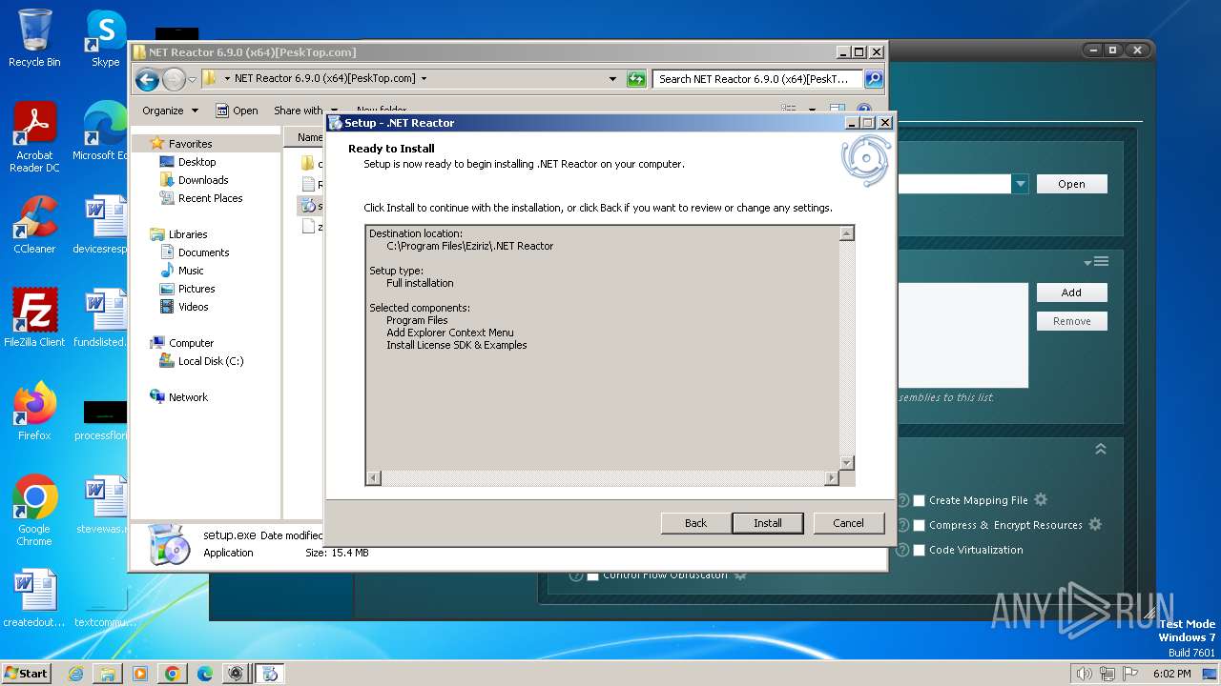This screenshot has height=686, width=1221.
Task: Open Microsoft Edge desktop shortcut
Action: [x=103, y=131]
